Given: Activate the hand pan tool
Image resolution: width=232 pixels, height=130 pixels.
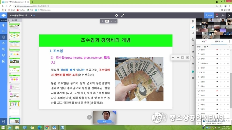Looking at the screenshot, I should pos(193,63).
